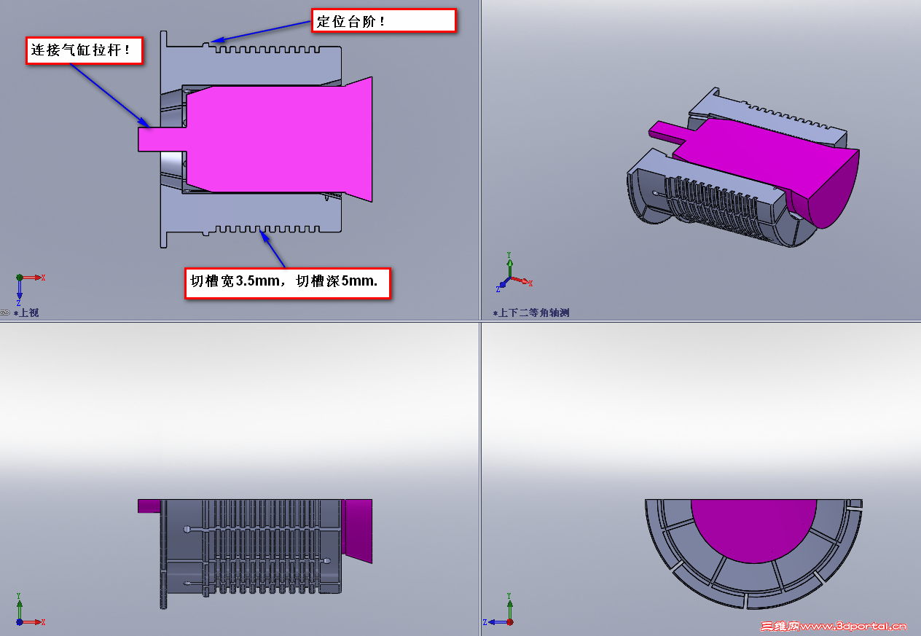Click the green origin sphere in top-left triad
921x636 pixels.
[x=18, y=278]
